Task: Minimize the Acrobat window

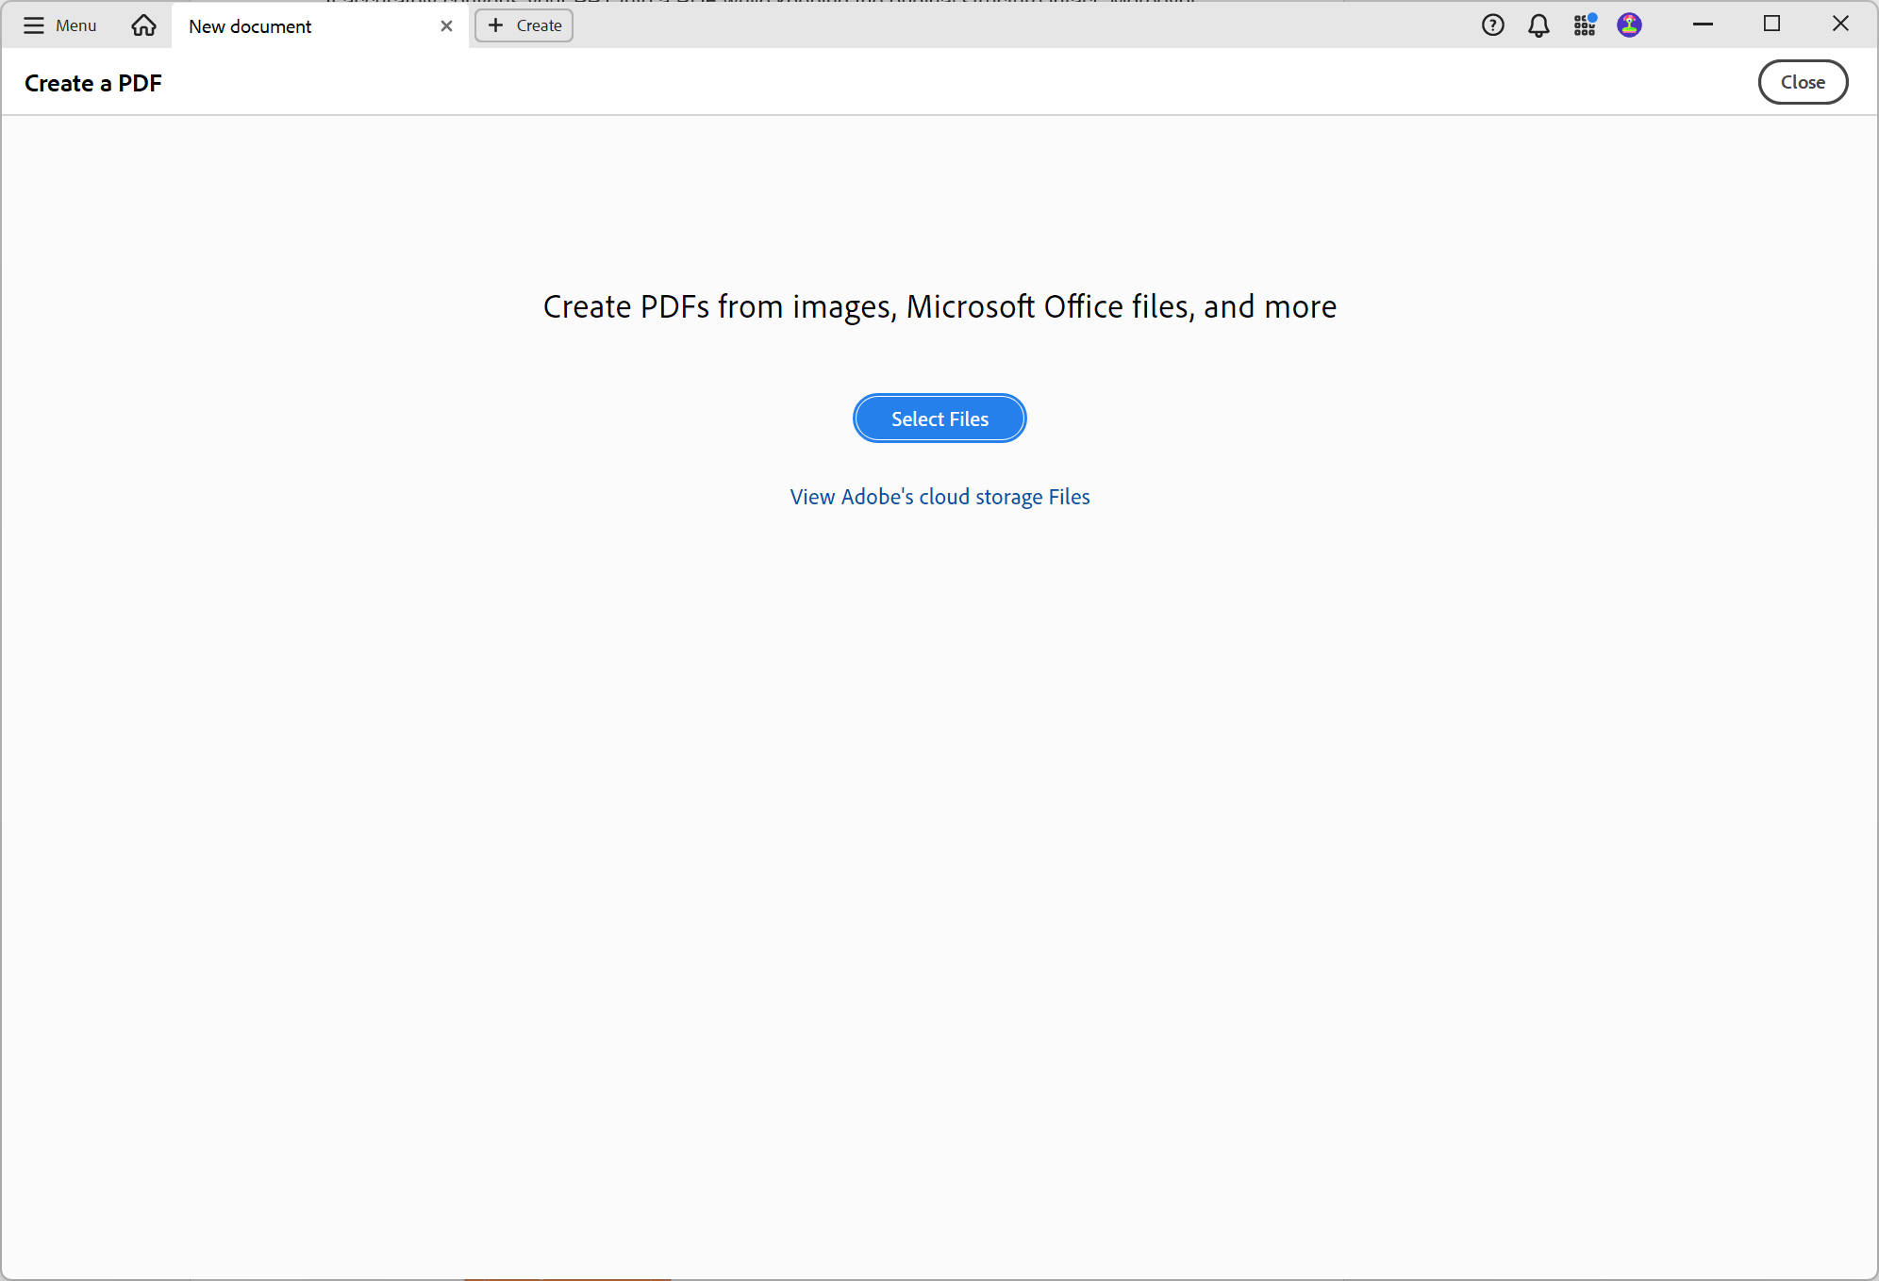Action: 1703,25
